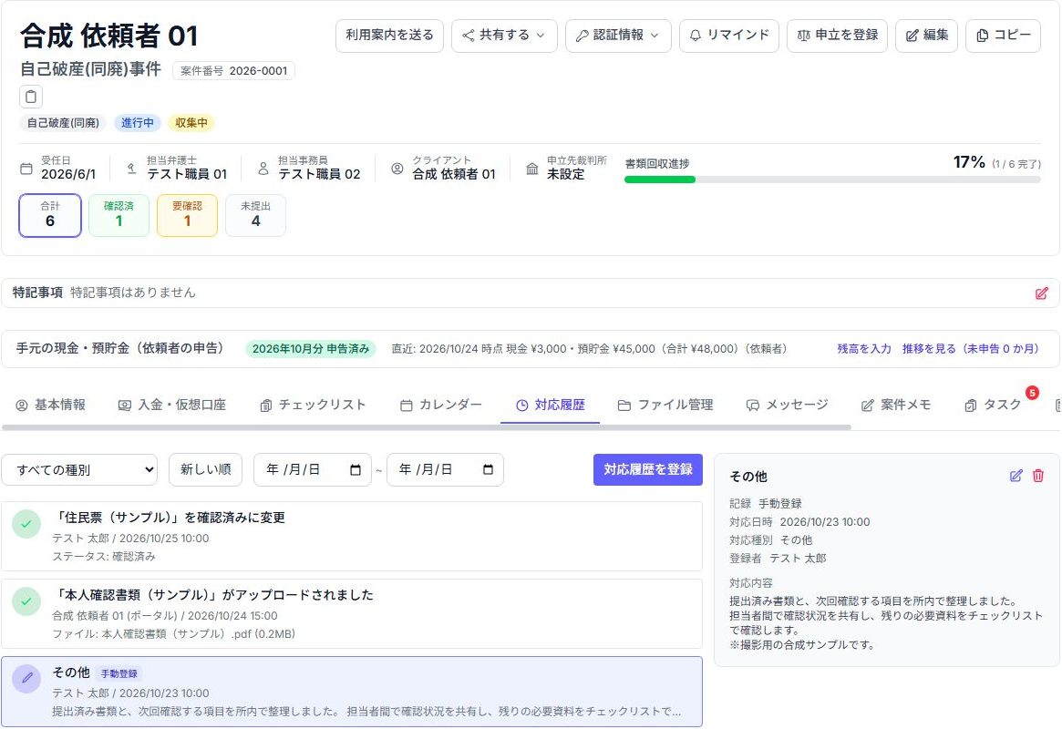
Task: Click the start date input field
Action: coord(313,470)
